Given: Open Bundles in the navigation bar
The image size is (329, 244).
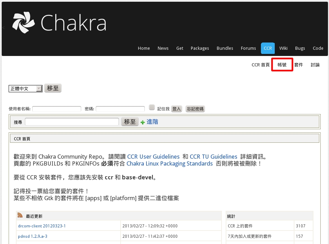Looking at the screenshot, I should pos(225,48).
